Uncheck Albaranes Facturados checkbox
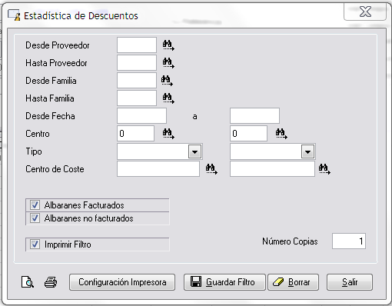This screenshot has height=306, width=392. click(x=35, y=205)
